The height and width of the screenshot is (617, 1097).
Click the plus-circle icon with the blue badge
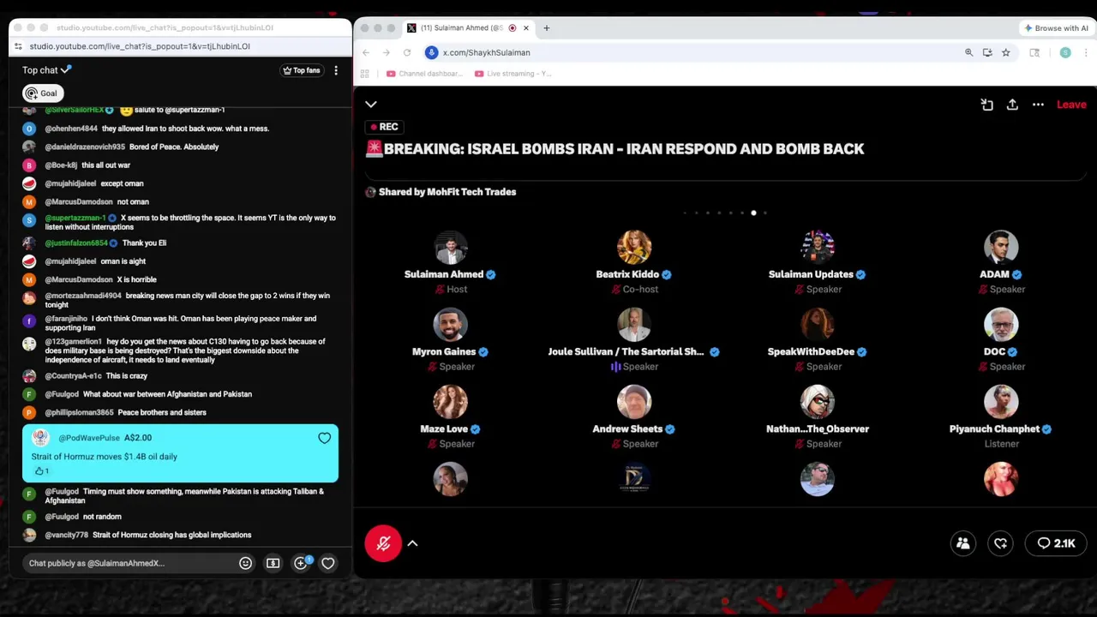click(301, 563)
